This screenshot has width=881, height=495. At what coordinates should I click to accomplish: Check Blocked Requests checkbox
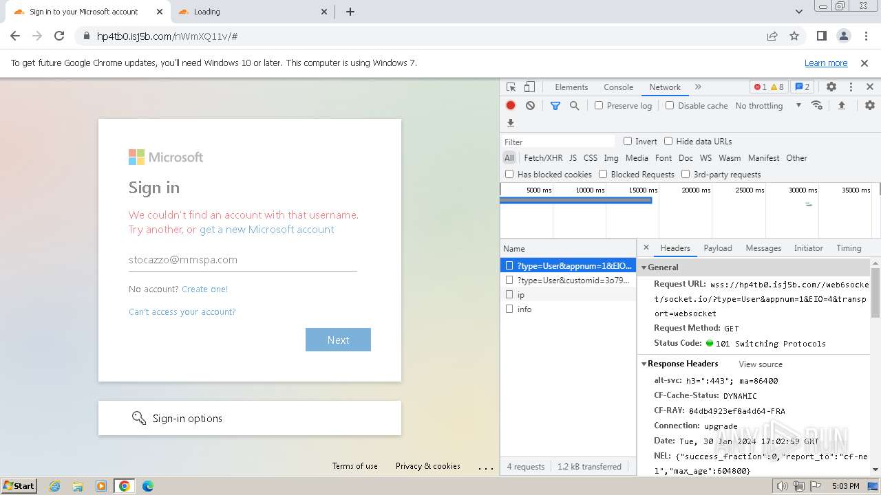(x=603, y=174)
